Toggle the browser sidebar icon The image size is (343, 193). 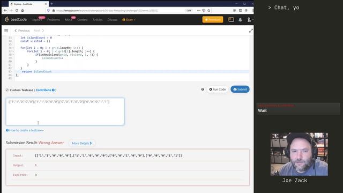point(241,10)
